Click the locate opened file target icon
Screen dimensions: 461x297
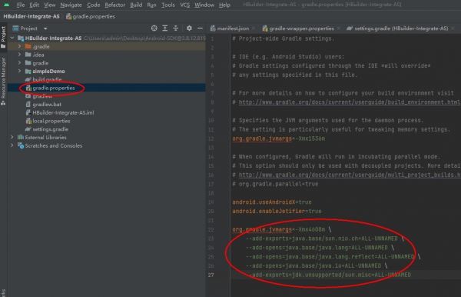point(154,28)
